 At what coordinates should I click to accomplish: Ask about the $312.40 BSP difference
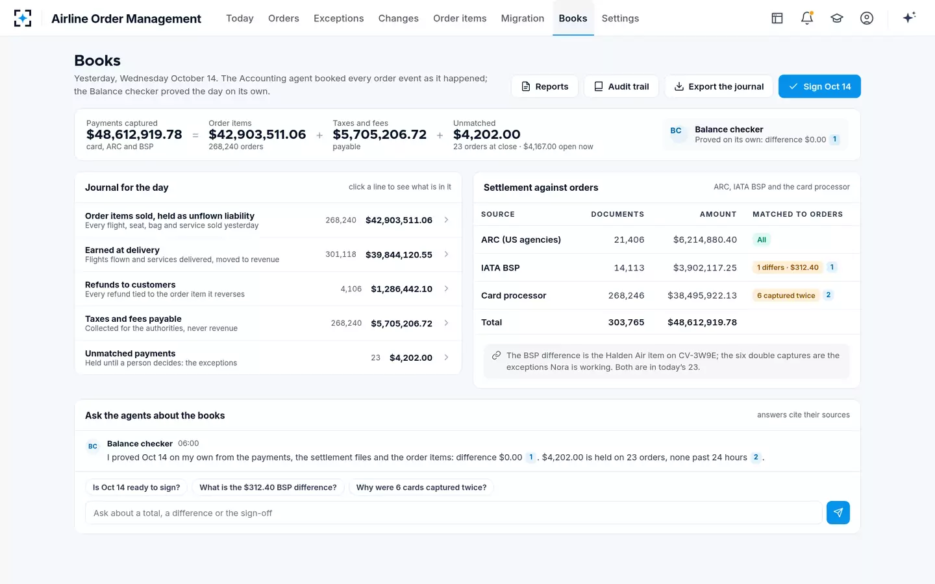click(x=268, y=487)
